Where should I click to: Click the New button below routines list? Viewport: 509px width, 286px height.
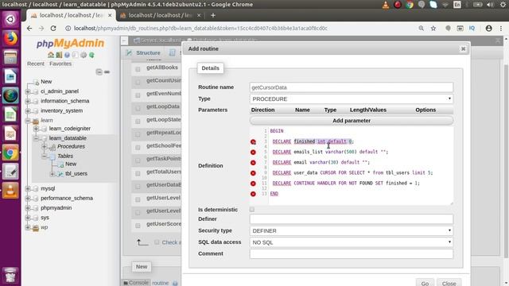pyautogui.click(x=142, y=267)
